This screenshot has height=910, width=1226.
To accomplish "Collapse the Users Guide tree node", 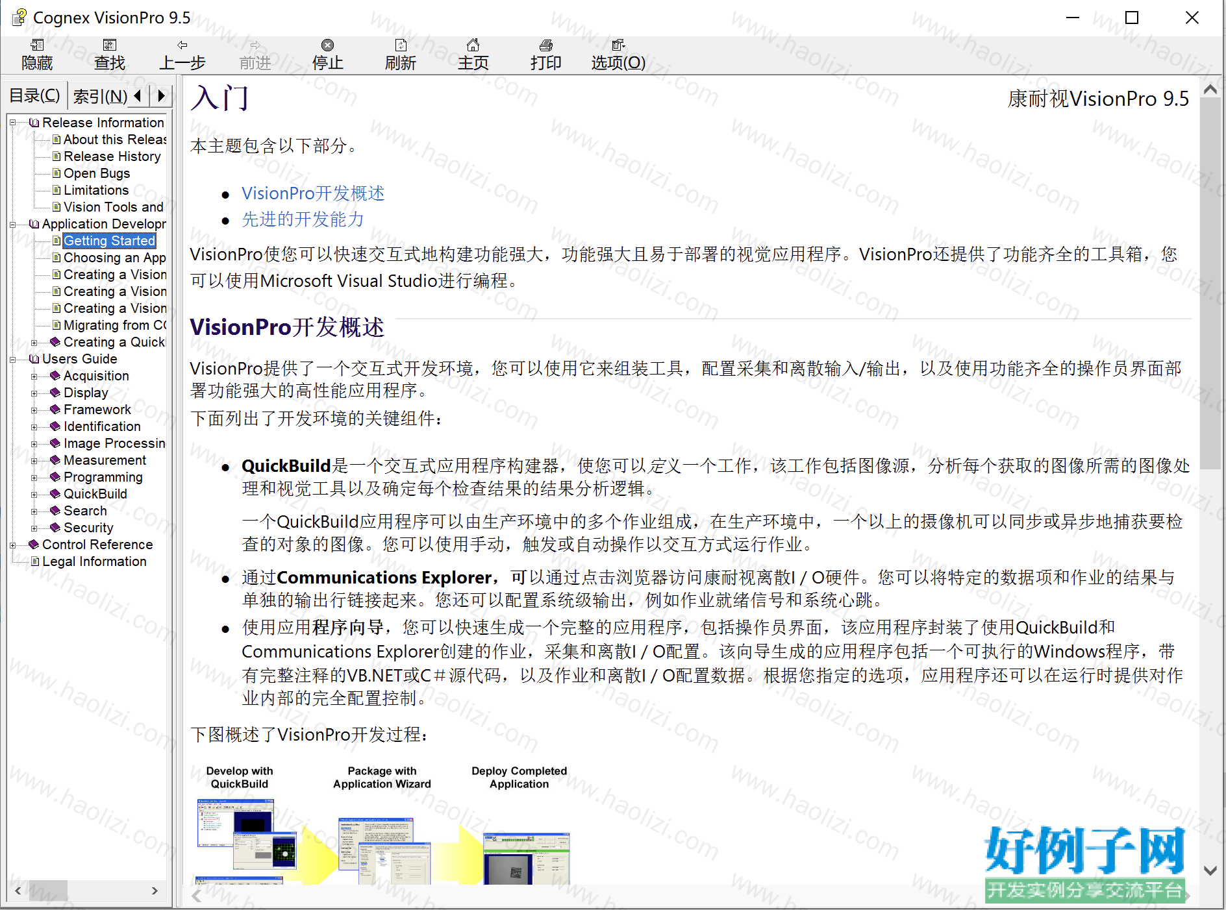I will (x=12, y=360).
